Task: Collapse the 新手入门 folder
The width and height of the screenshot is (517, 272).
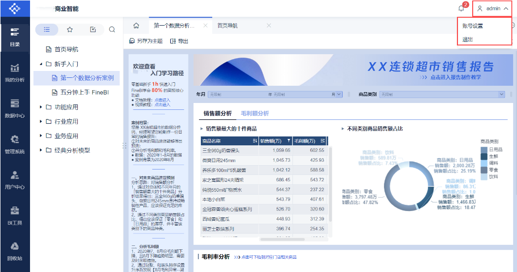Action: pos(41,64)
